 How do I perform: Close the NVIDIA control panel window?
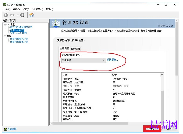[x=174, y=4]
